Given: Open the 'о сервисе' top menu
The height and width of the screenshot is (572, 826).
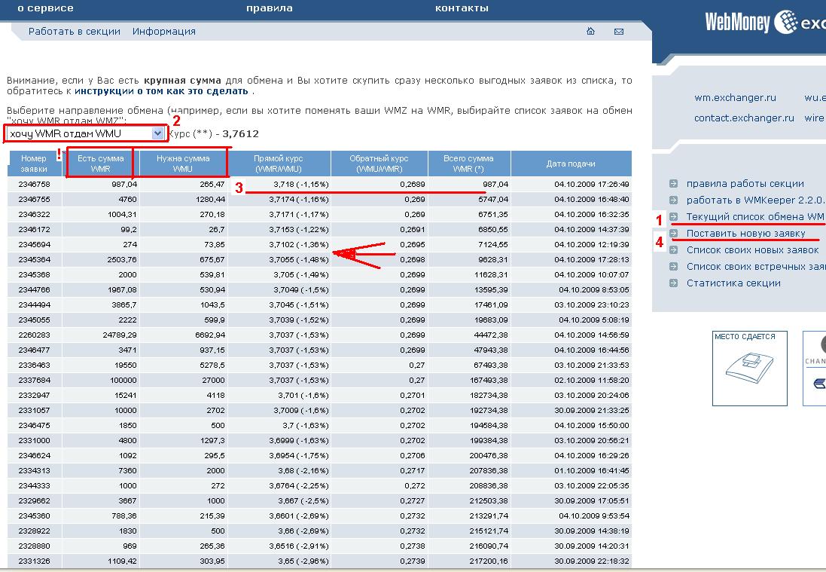Looking at the screenshot, I should pyautogui.click(x=45, y=8).
